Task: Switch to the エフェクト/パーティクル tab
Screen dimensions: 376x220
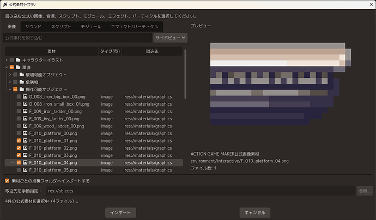Action: click(x=134, y=27)
